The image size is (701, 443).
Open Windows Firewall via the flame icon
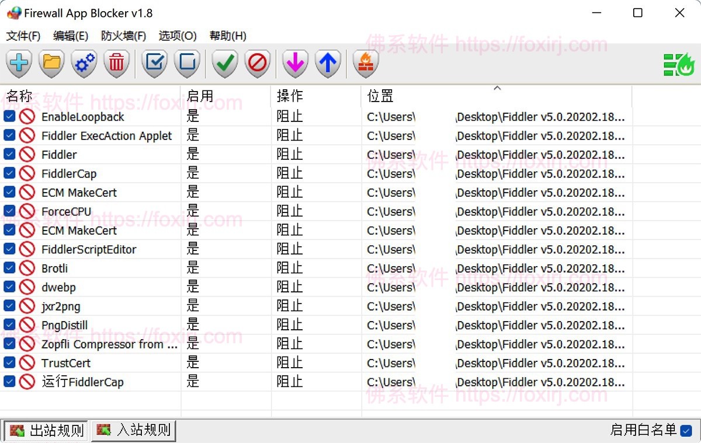click(x=365, y=64)
